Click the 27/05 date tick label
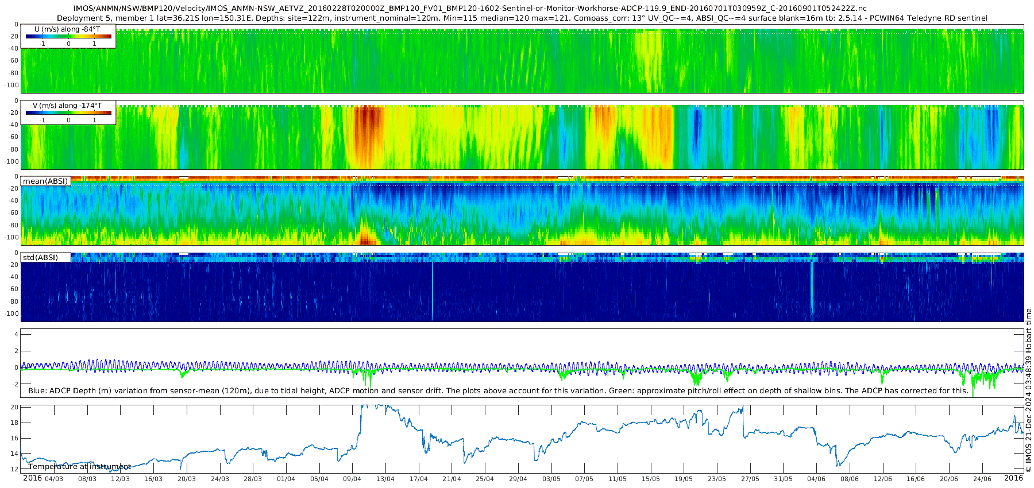This screenshot has height=488, width=1034. click(x=750, y=479)
